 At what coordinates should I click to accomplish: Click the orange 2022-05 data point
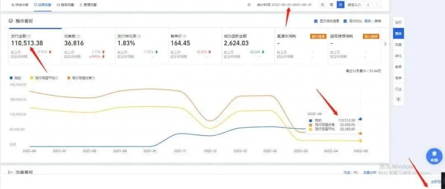(361, 133)
